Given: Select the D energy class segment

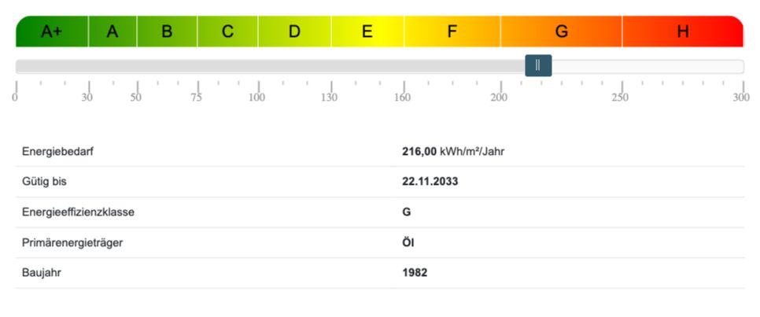Looking at the screenshot, I should click(294, 31).
